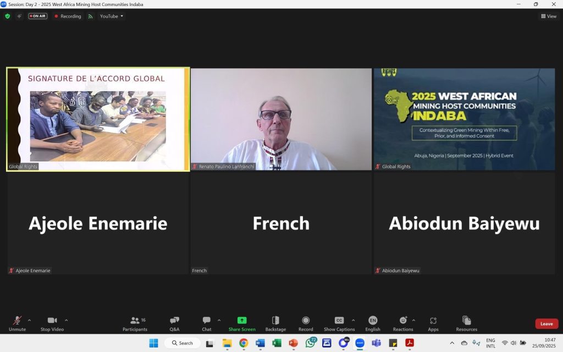
Task: Click the green encryption shield icon
Action: coord(8,16)
